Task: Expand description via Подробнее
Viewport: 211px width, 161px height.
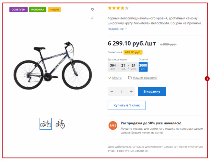Action: (x=117, y=29)
